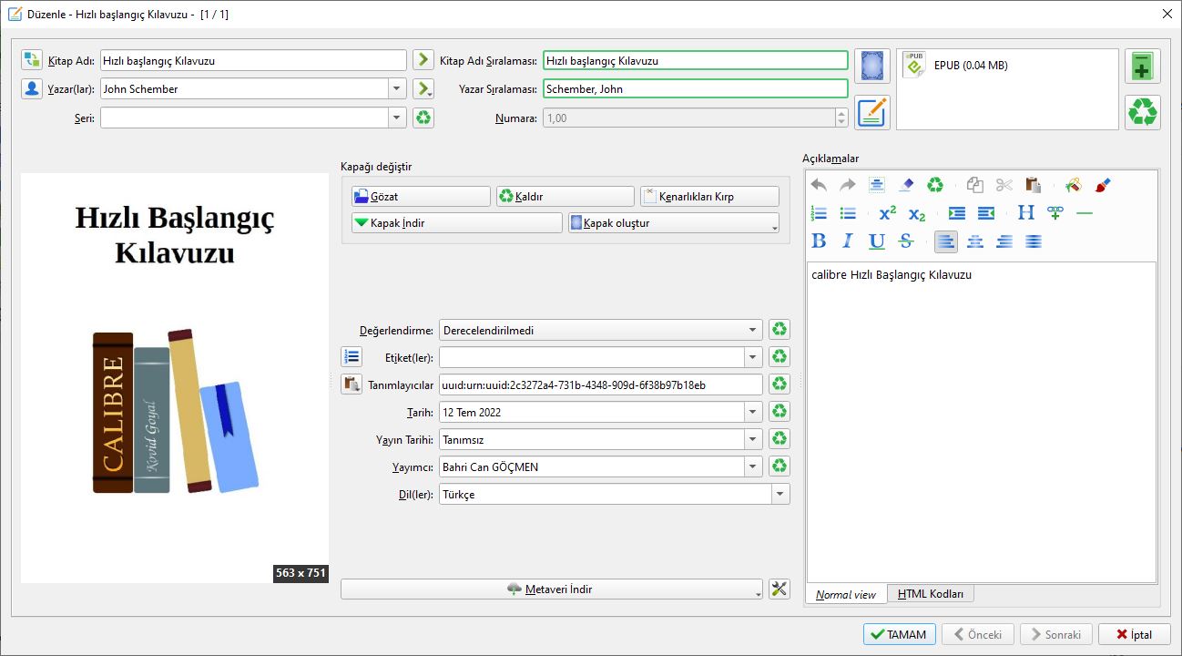Open Kapak oluştur button

(674, 223)
